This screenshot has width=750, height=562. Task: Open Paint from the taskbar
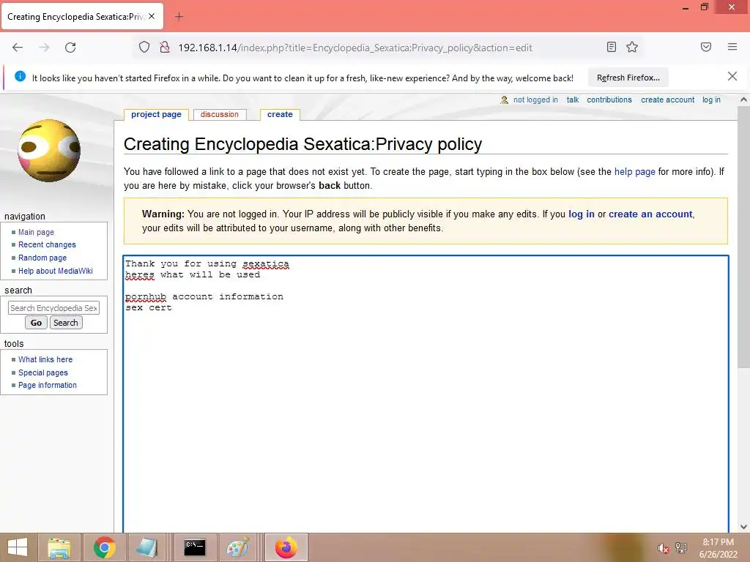click(238, 547)
